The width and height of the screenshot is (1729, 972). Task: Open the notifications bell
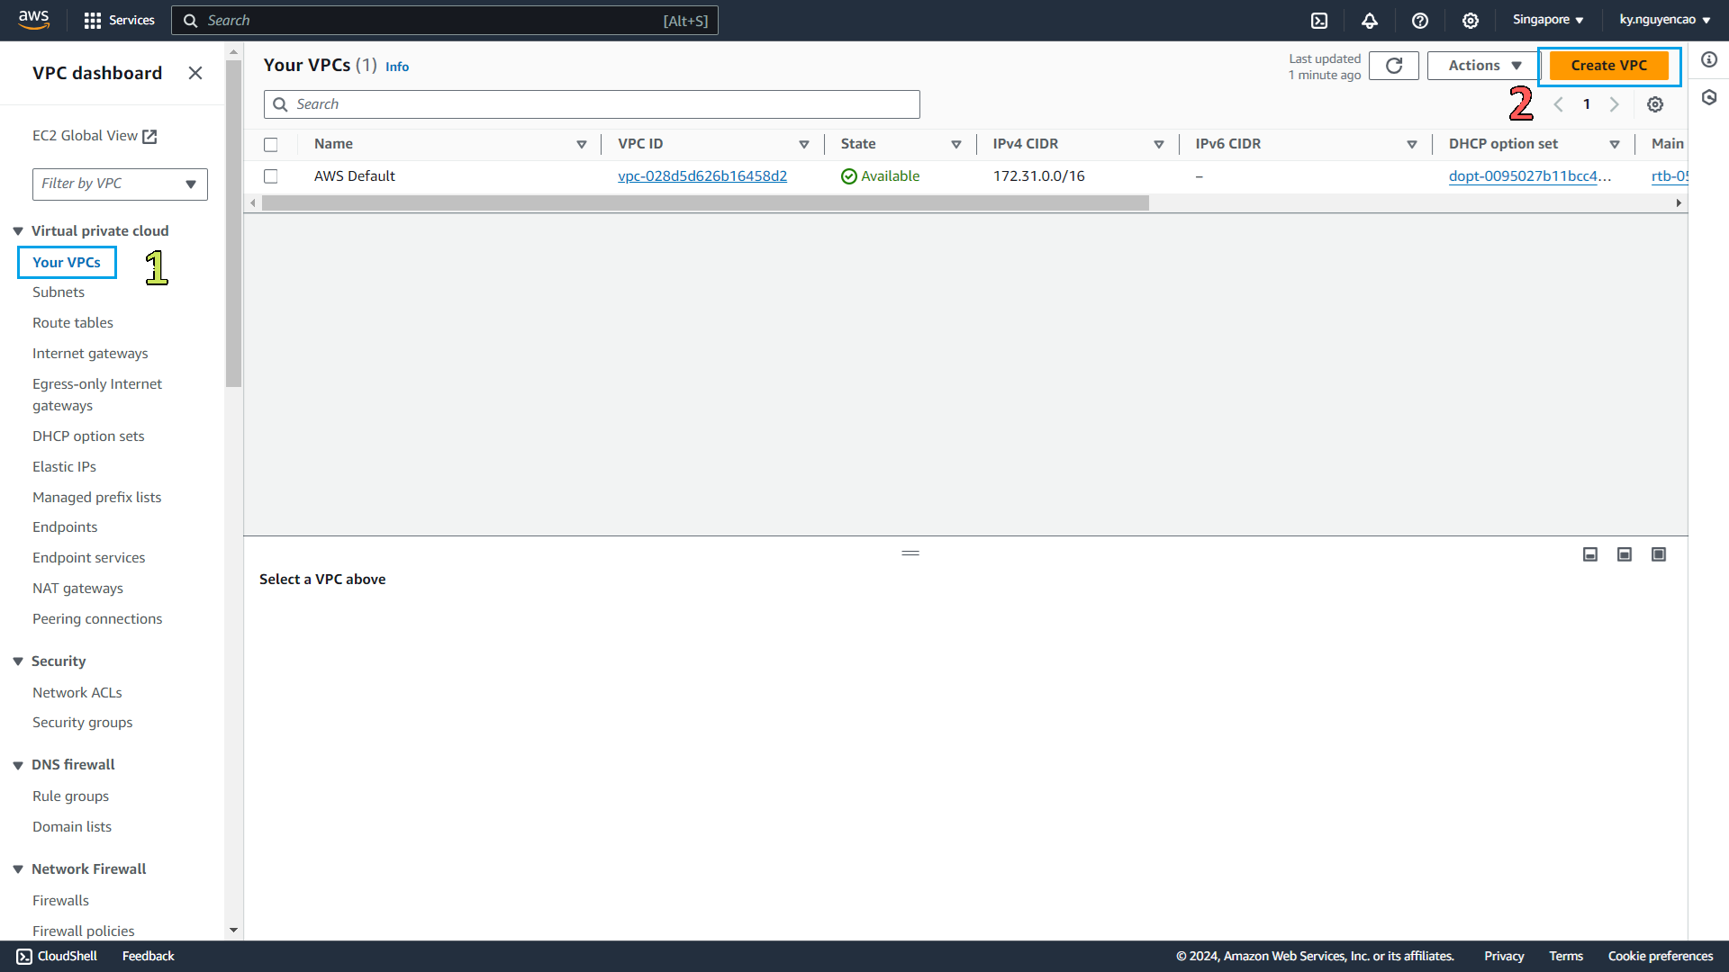1370,20
